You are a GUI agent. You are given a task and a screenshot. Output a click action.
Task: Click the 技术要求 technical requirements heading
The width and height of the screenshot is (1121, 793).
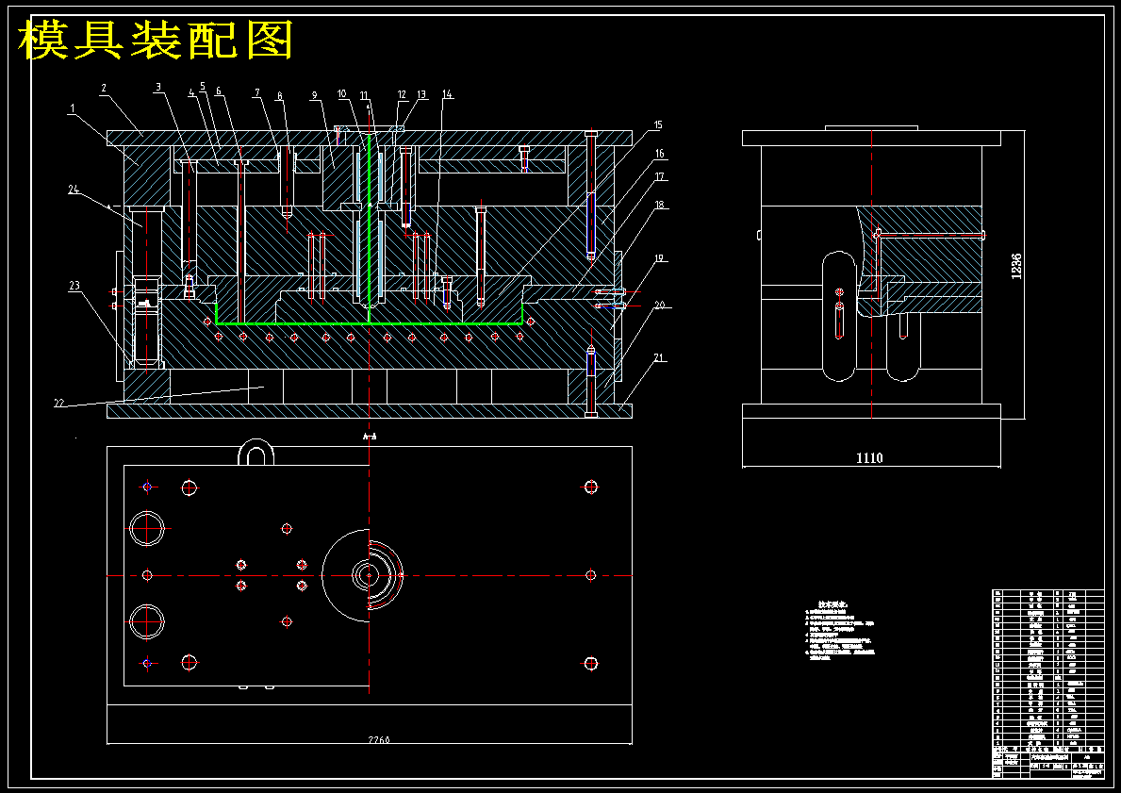(x=833, y=605)
